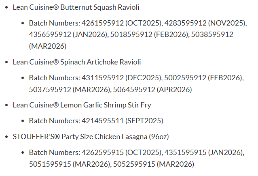Click batch number 4262595915 (OCT2025)

121,152
